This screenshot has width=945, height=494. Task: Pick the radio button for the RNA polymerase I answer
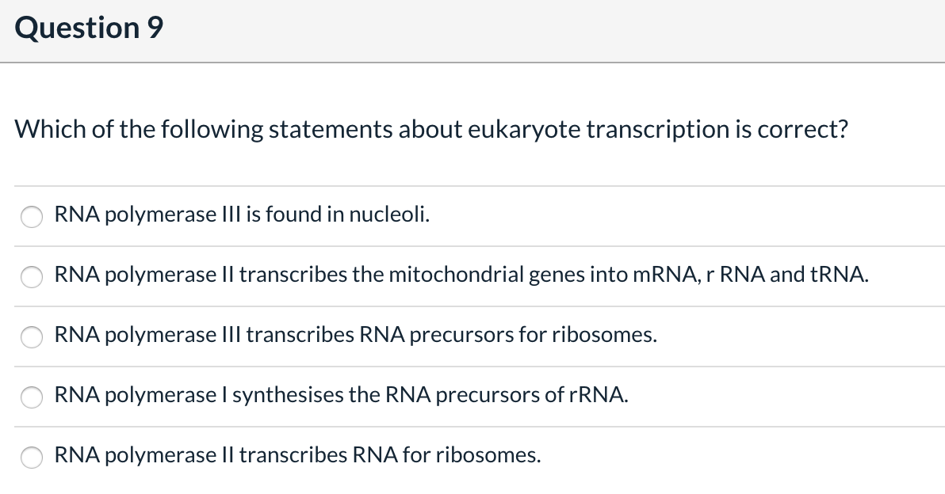(32, 397)
